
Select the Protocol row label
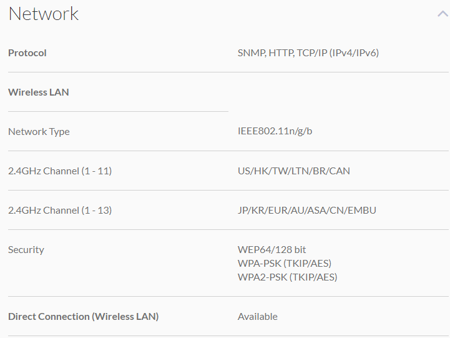pos(27,53)
